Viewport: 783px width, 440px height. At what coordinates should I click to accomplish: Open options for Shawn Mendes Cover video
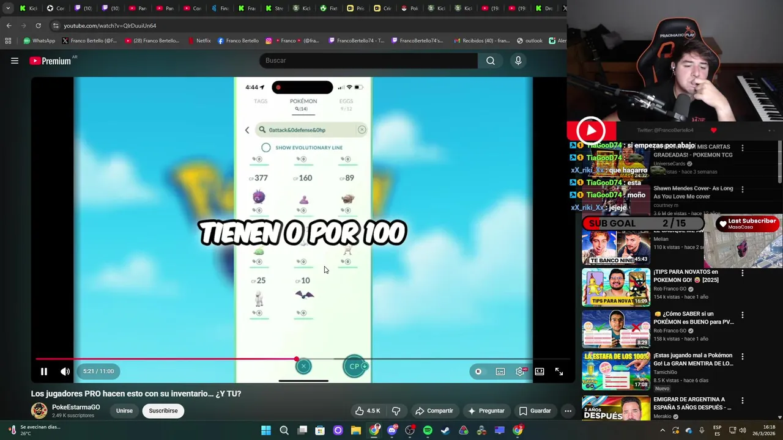743,189
